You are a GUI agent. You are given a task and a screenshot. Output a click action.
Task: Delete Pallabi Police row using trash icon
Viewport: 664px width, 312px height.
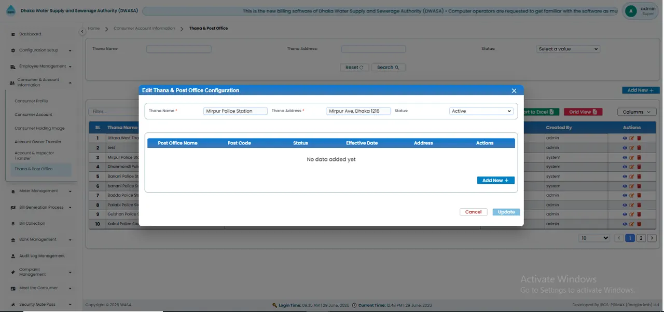point(639,205)
